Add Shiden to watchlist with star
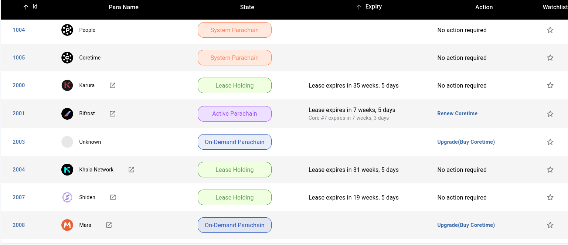Screen dimensions: 568x245 pyautogui.click(x=550, y=197)
